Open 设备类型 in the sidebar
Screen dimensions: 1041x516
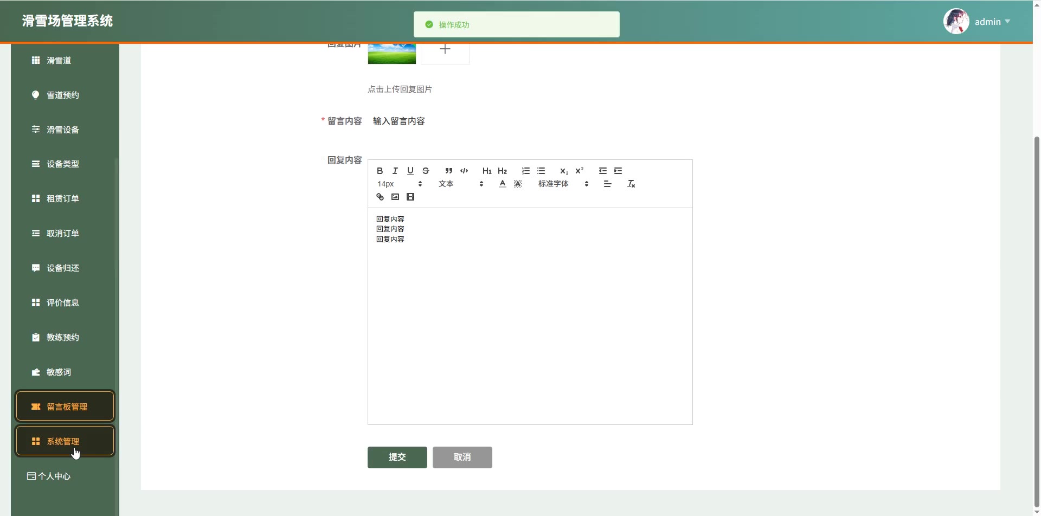tap(65, 164)
